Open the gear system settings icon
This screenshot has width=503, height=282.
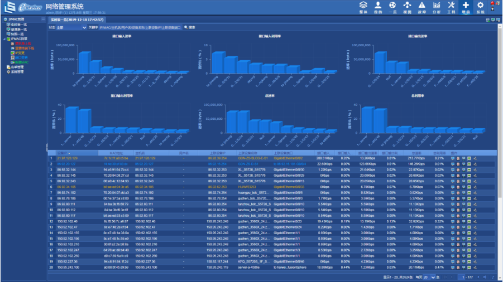[x=480, y=5]
